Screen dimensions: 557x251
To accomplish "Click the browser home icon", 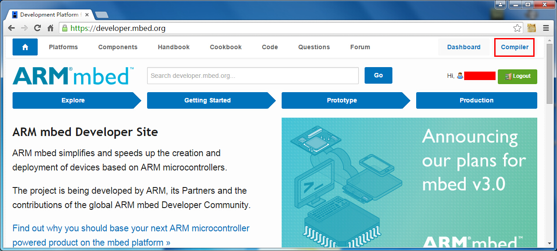I will [51, 28].
